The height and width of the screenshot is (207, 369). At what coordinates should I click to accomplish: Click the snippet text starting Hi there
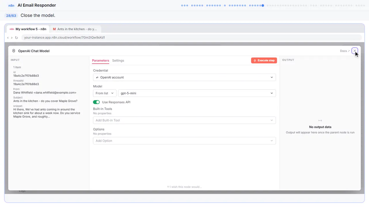[47, 113]
